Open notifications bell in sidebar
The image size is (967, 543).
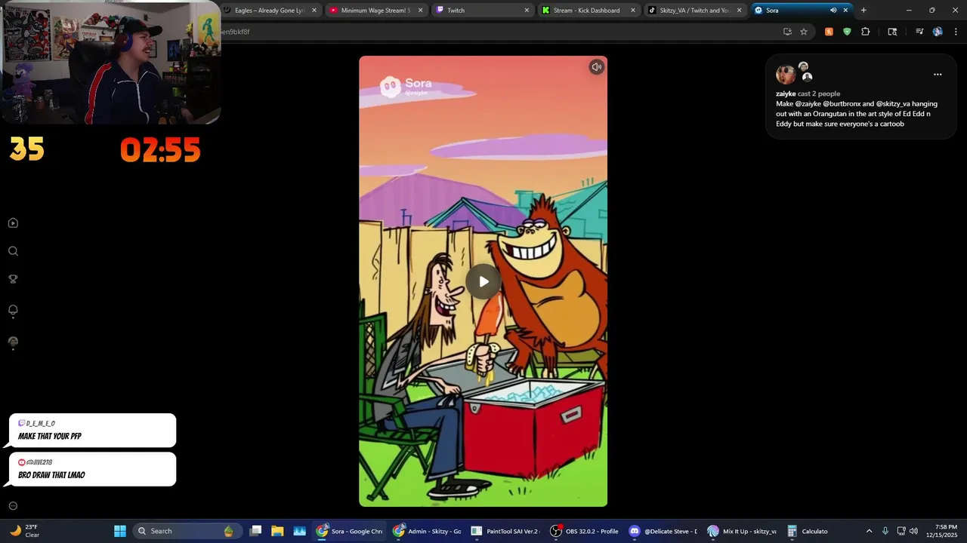[13, 310]
